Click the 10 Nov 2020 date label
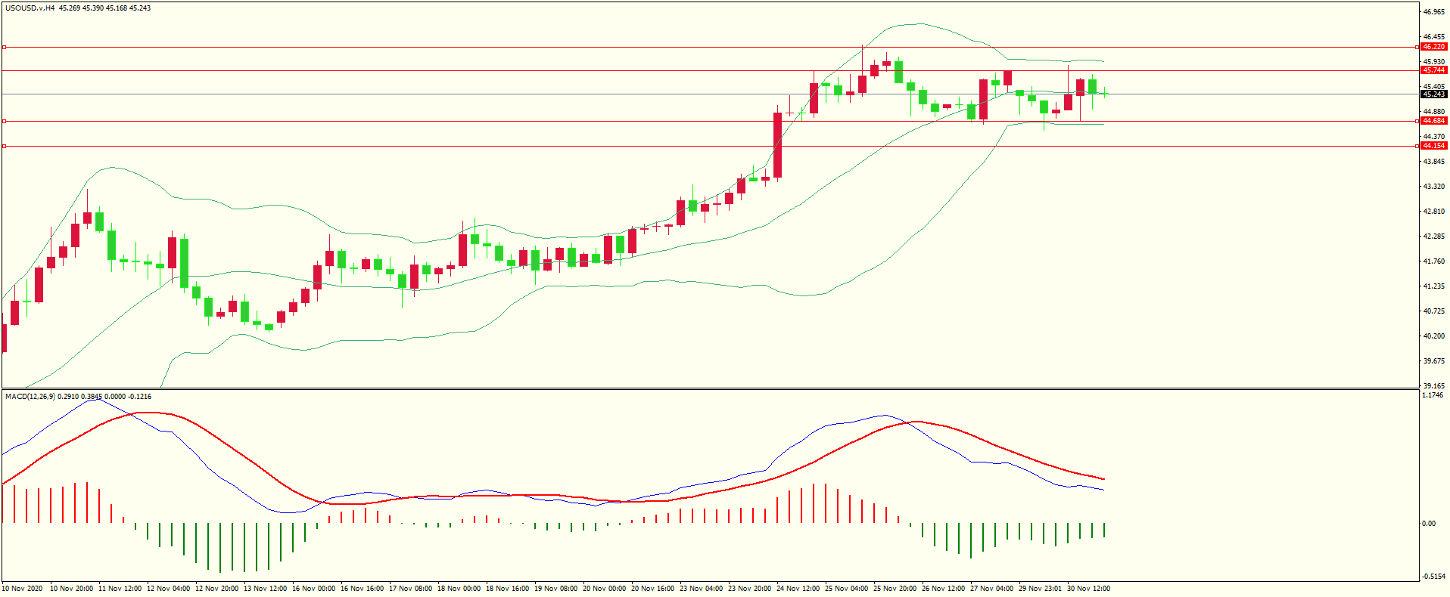 (23, 589)
